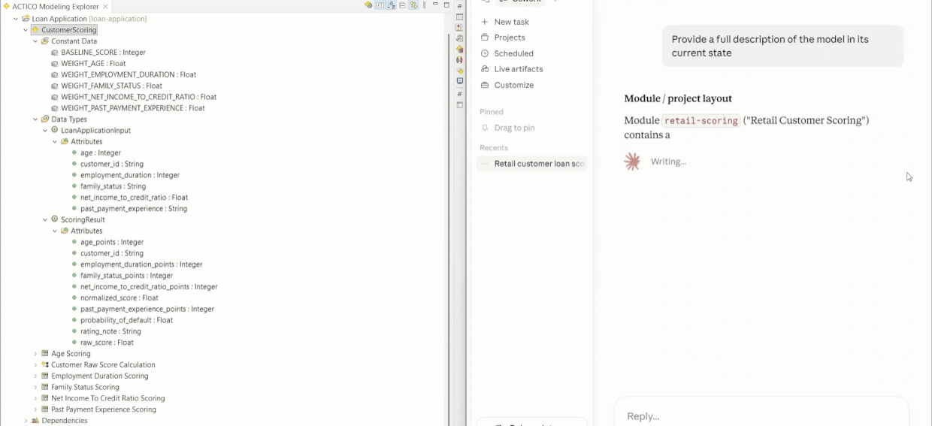Select attribute age : Integer
Viewport: 932px width, 426px height.
pyautogui.click(x=101, y=153)
